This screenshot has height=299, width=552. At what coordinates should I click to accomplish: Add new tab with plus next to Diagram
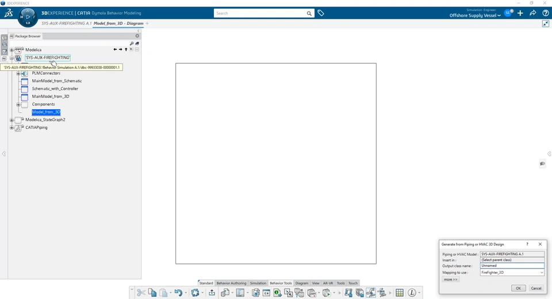click(147, 23)
